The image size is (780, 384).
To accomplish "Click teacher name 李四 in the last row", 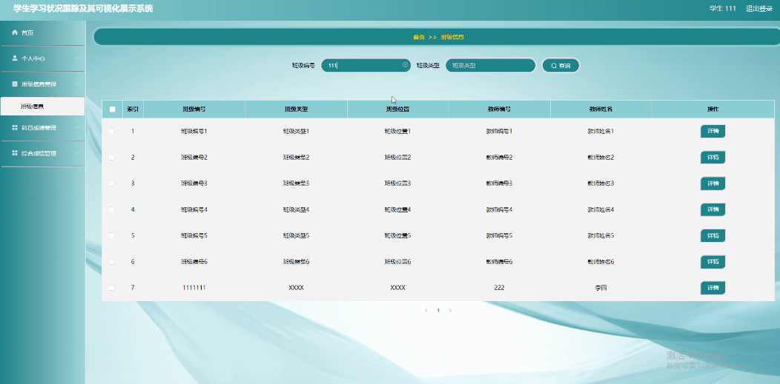I will [601, 288].
